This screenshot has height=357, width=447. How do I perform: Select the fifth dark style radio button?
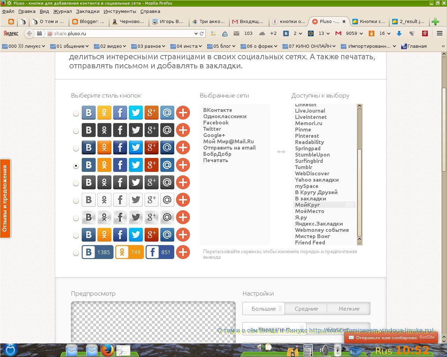[76, 183]
